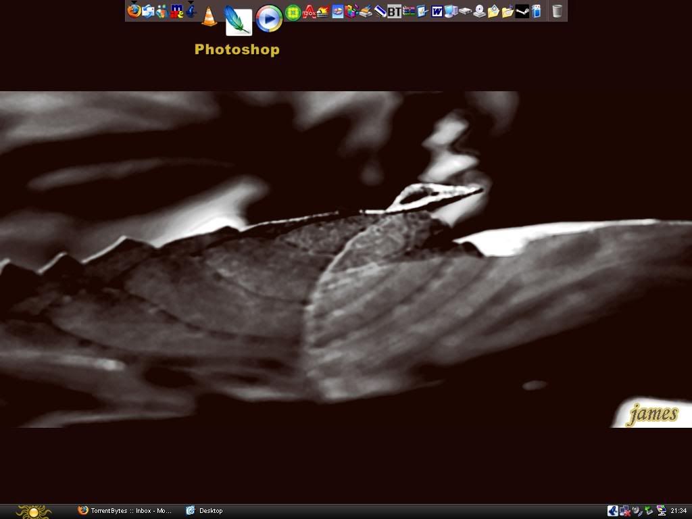Click the first blue system tray icon
Image resolution: width=692 pixels, height=519 pixels.
tap(612, 511)
